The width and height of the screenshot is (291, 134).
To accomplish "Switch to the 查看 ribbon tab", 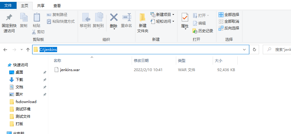I will [57, 6].
